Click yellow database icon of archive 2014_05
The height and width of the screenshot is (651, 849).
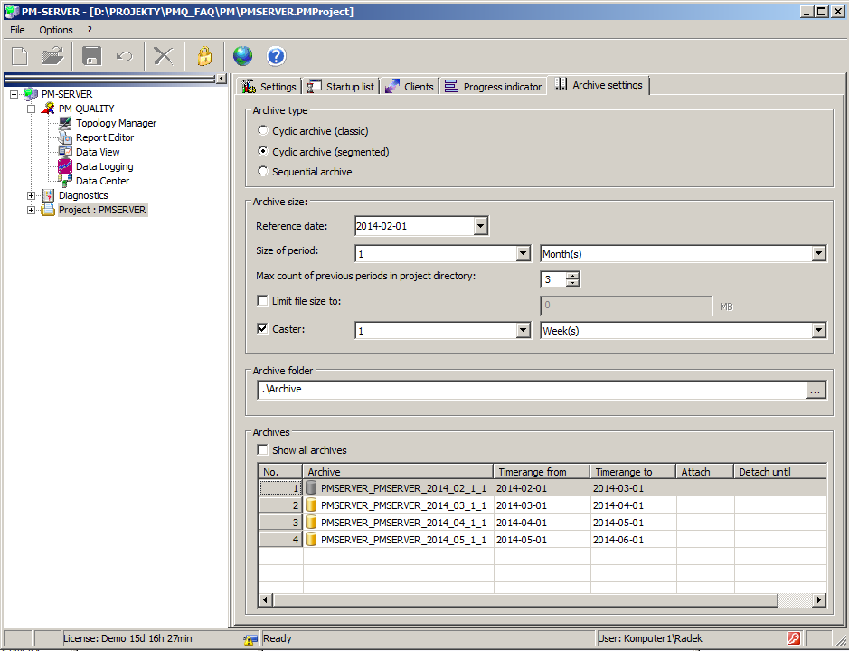tap(311, 540)
